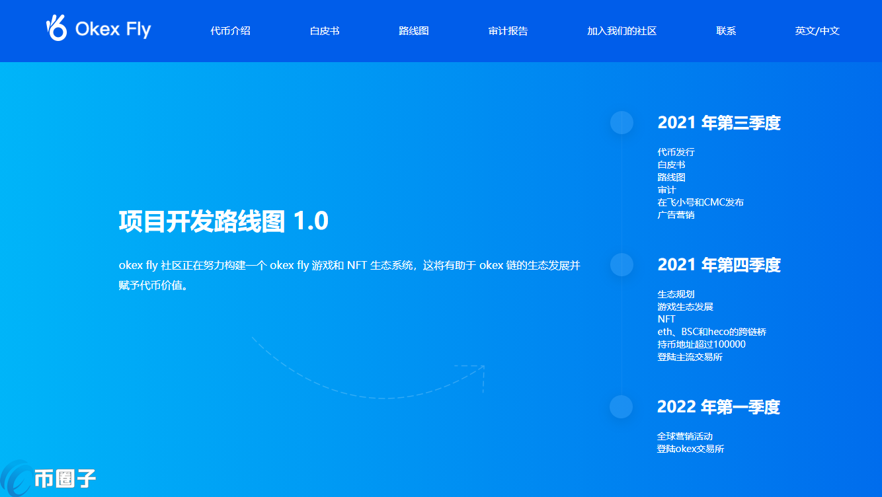882x497 pixels.
Task: Click 路线图 in the Q3 roadmap list
Action: pos(671,177)
